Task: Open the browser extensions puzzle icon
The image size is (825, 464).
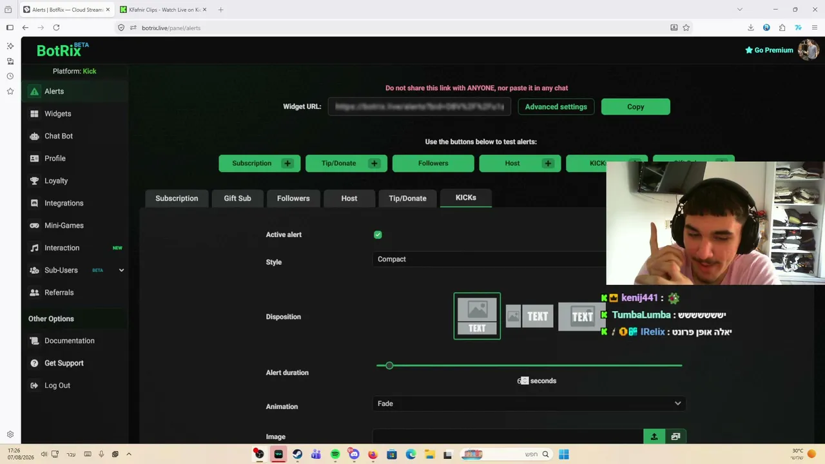Action: 782,28
